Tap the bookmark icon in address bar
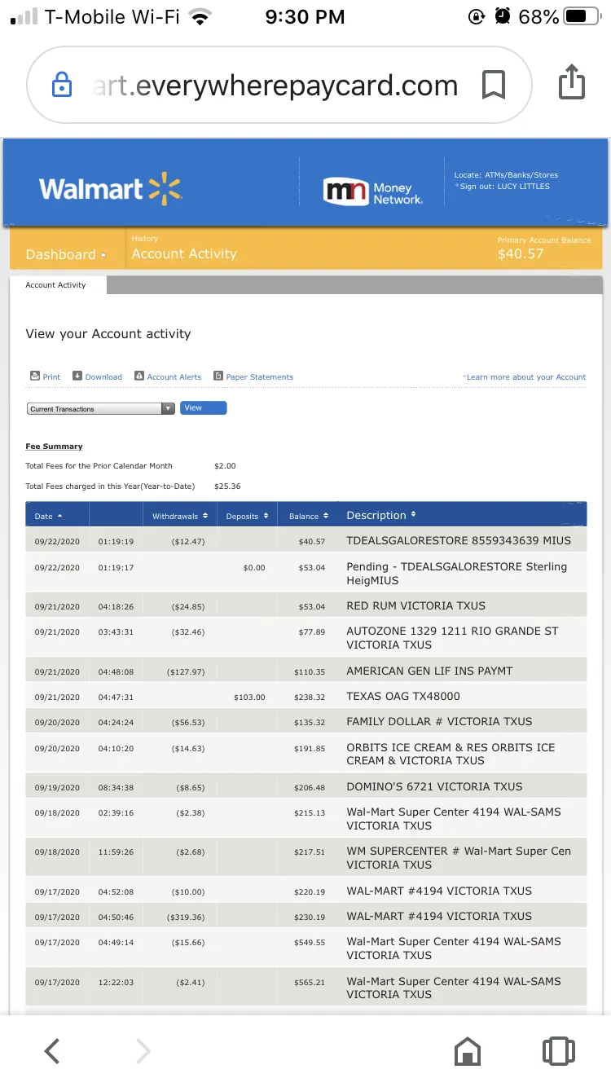 point(494,85)
